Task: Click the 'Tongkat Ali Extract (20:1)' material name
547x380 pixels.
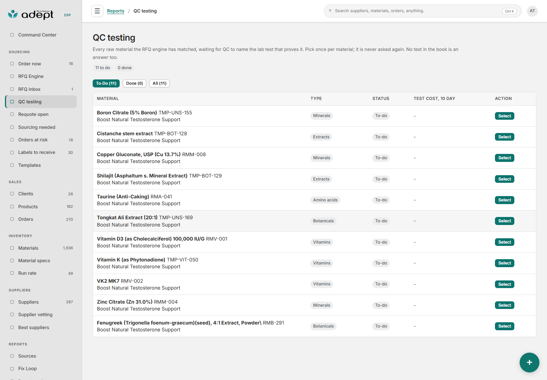Action: point(127,218)
